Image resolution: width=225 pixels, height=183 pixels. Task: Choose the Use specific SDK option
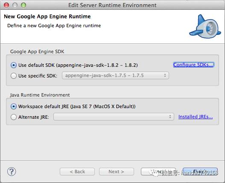[x=14, y=76]
